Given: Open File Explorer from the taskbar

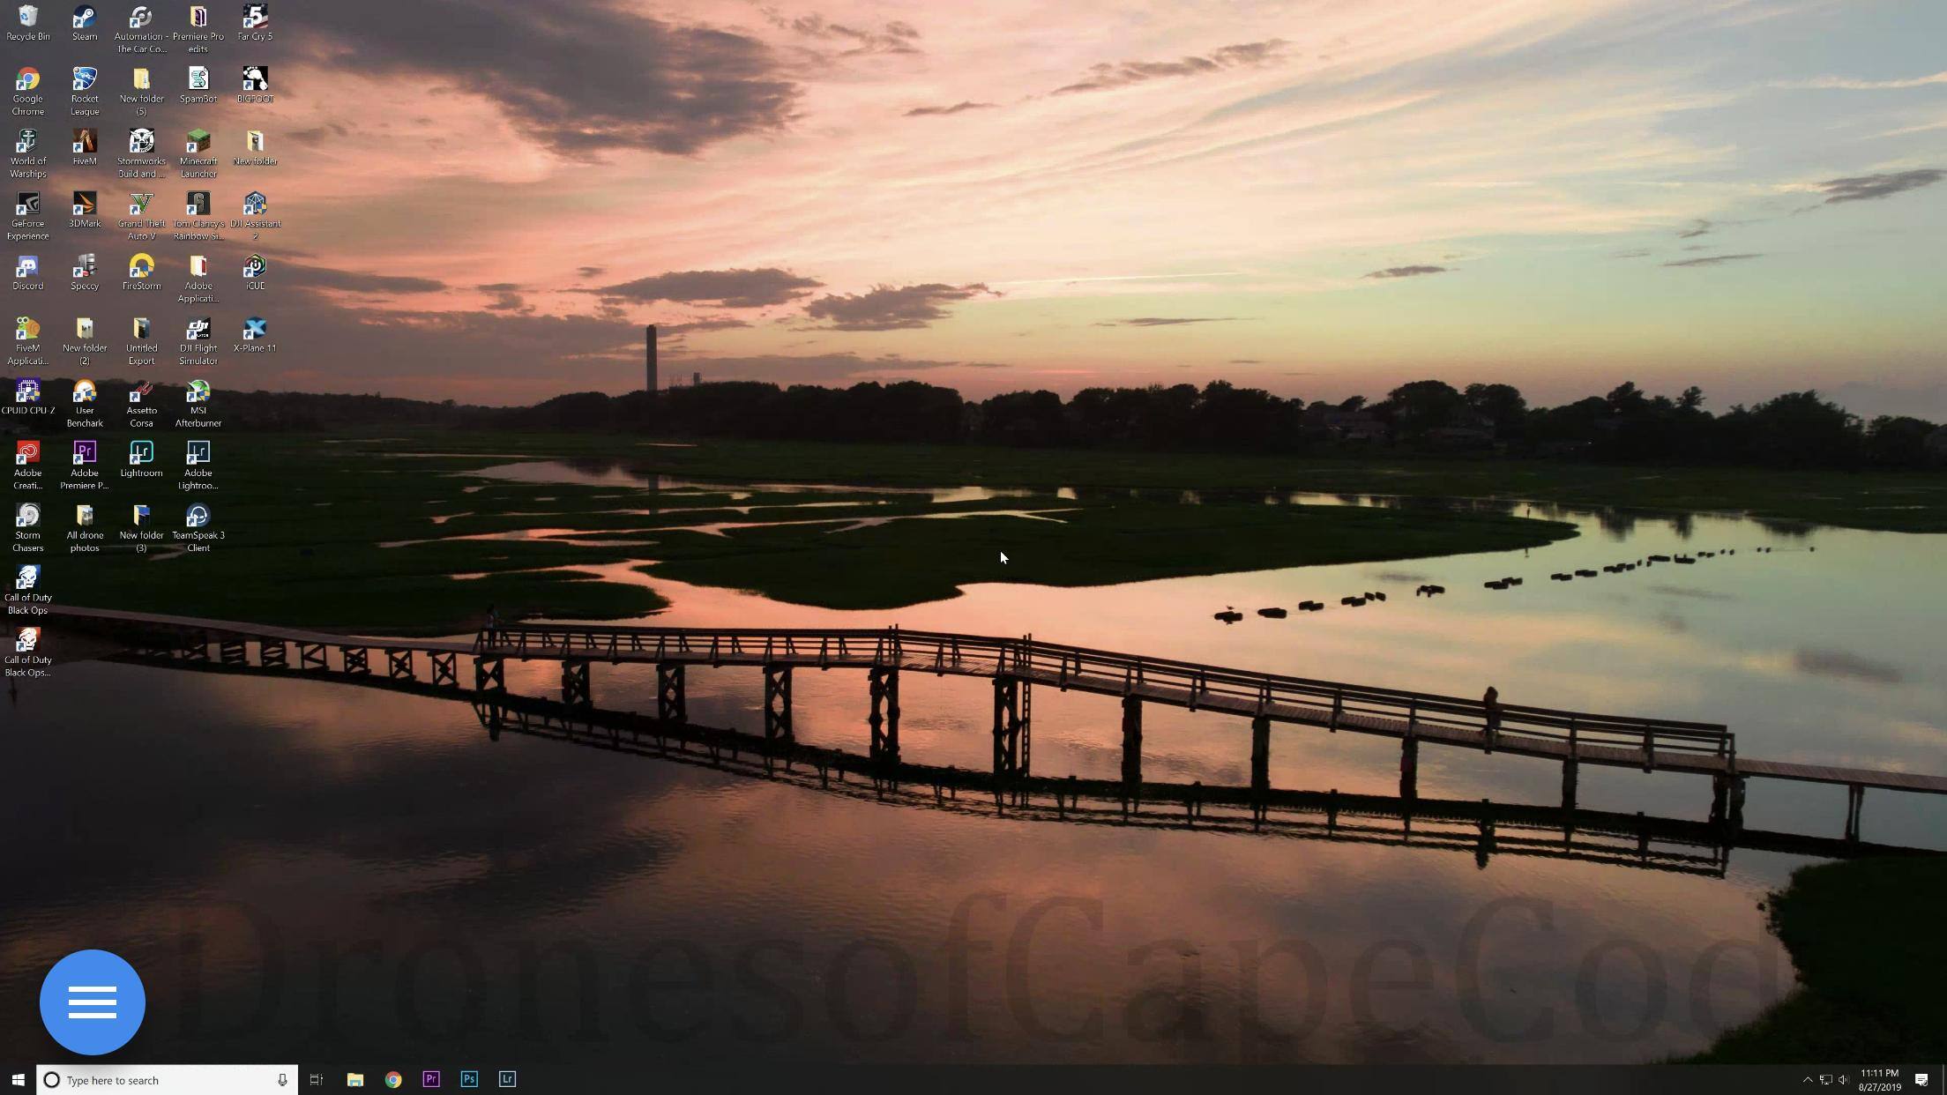Looking at the screenshot, I should pos(355,1079).
